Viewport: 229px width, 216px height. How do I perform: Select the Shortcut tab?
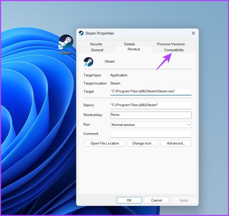134,49
